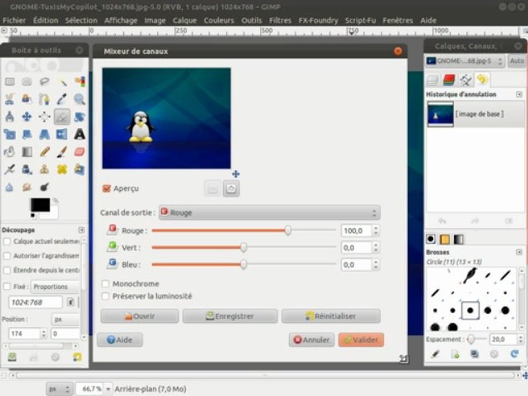The height and width of the screenshot is (396, 528).
Task: Open the Couleurs menu
Action: click(219, 20)
